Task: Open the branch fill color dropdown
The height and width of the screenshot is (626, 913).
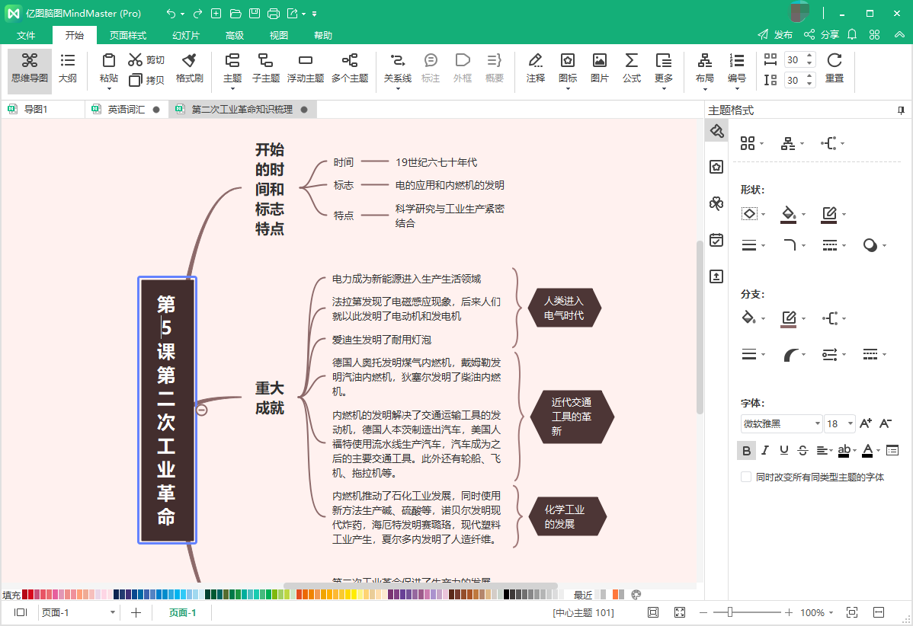Action: point(764,319)
